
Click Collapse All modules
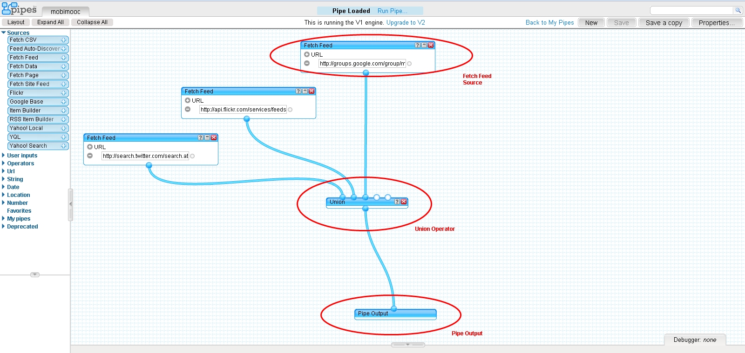[92, 22]
